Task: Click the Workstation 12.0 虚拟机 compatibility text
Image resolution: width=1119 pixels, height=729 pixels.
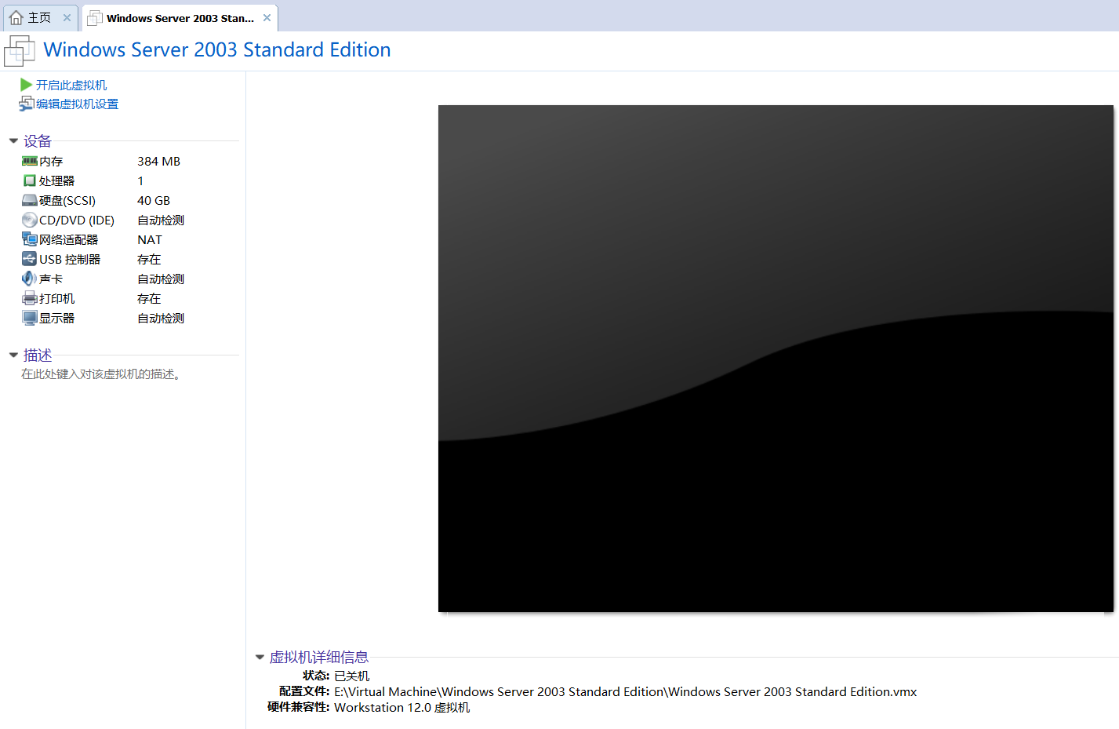Action: click(401, 707)
